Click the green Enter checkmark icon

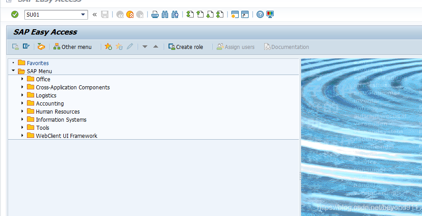15,14
